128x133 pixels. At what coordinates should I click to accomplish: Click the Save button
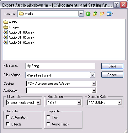(x=112, y=66)
